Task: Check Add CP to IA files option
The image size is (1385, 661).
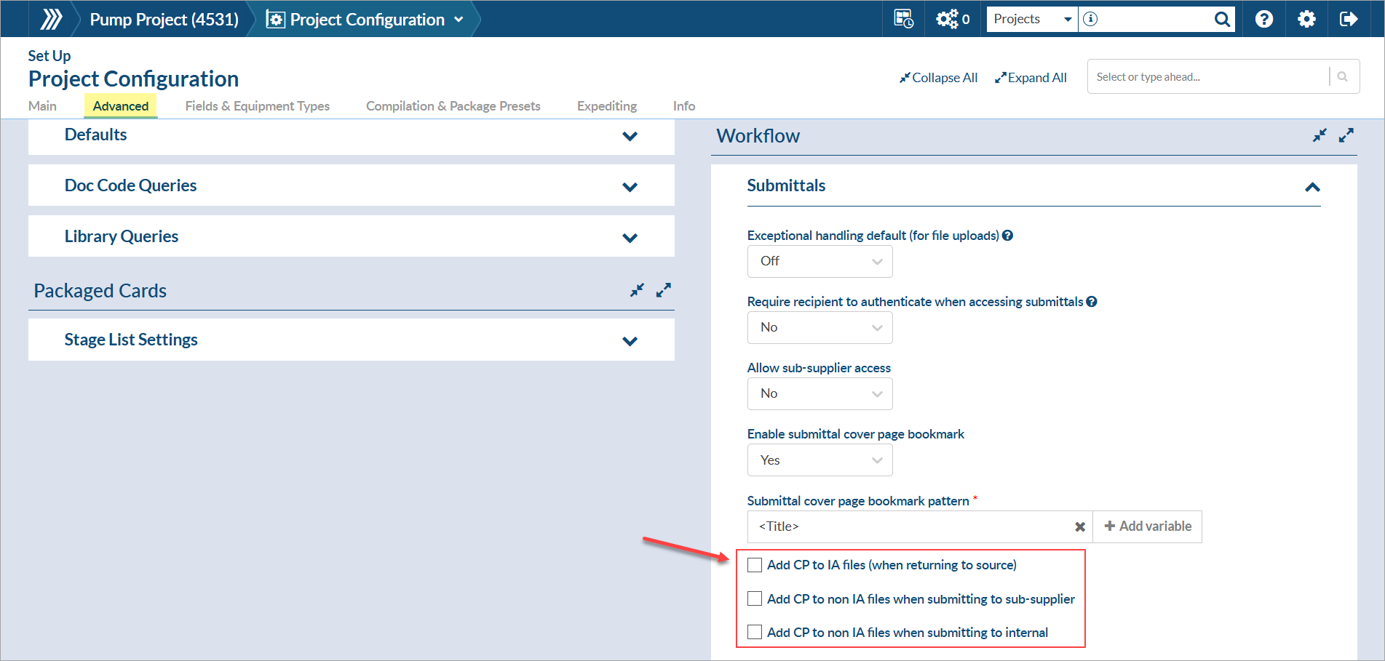Action: [755, 565]
